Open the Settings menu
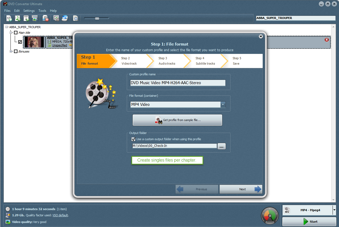Image resolution: width=339 pixels, height=227 pixels. tap(29, 11)
